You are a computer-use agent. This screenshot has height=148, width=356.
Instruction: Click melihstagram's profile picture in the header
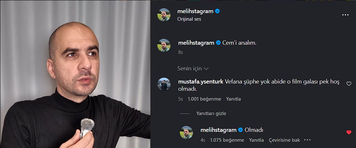coord(164,15)
